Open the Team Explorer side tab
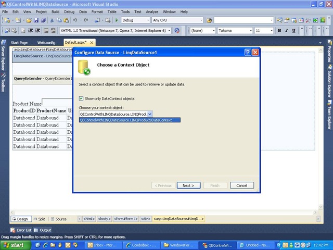333x250 pixels. click(329, 116)
